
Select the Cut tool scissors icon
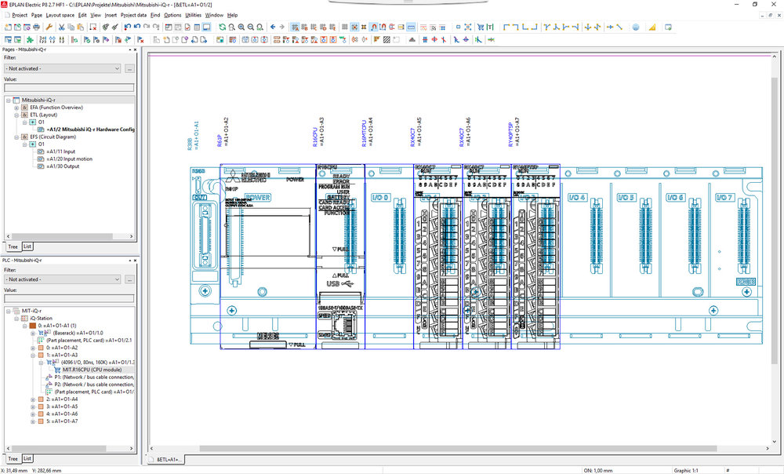(x=60, y=27)
